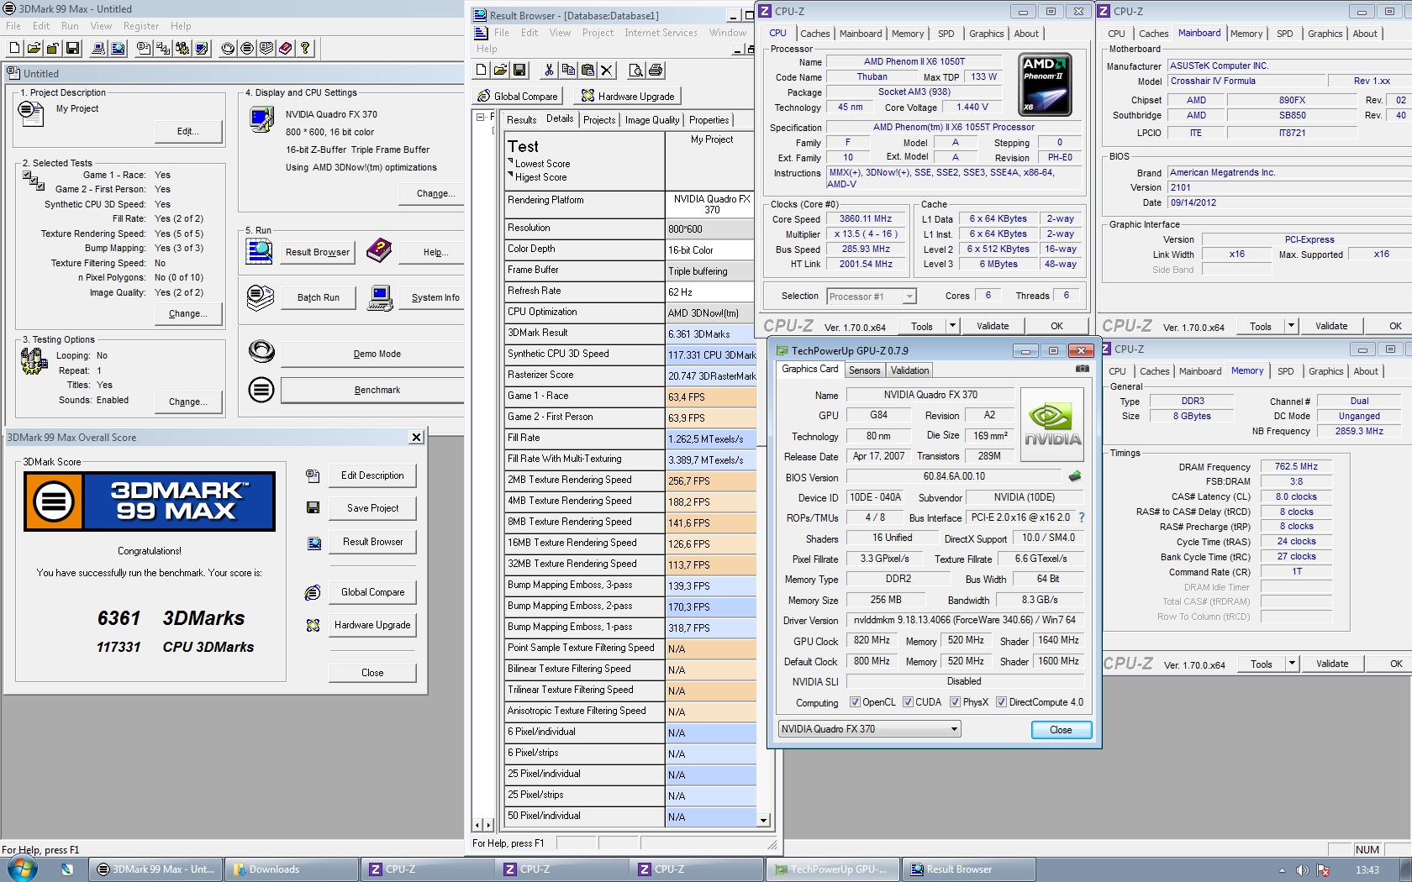Screen dimensions: 1412x882
Task: Click Save floppy icon in 3DMark toolbar
Action: point(72,48)
